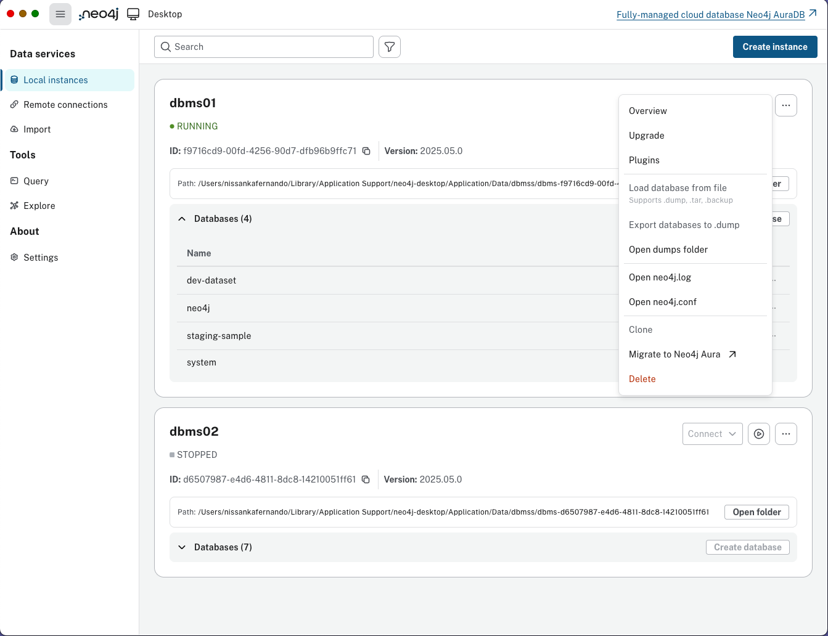This screenshot has width=828, height=636.
Task: Copy the dbms01 instance ID
Action: point(366,150)
